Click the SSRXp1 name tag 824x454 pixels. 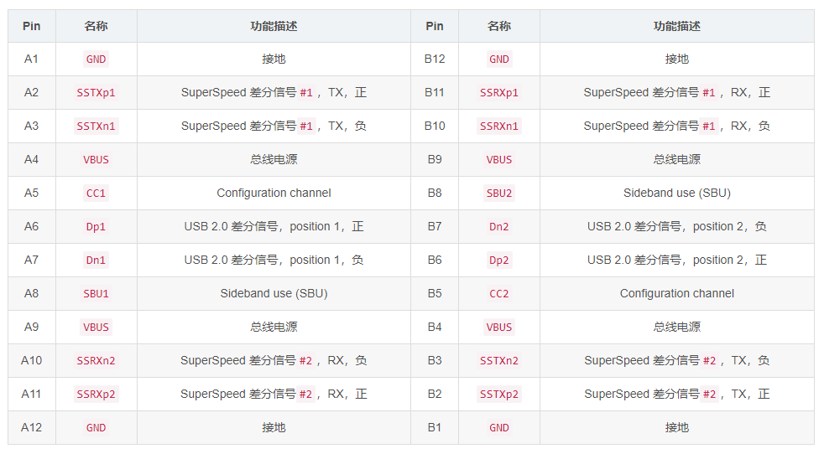pos(498,93)
